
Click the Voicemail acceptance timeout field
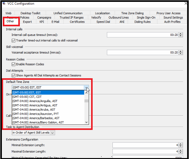(143, 53)
